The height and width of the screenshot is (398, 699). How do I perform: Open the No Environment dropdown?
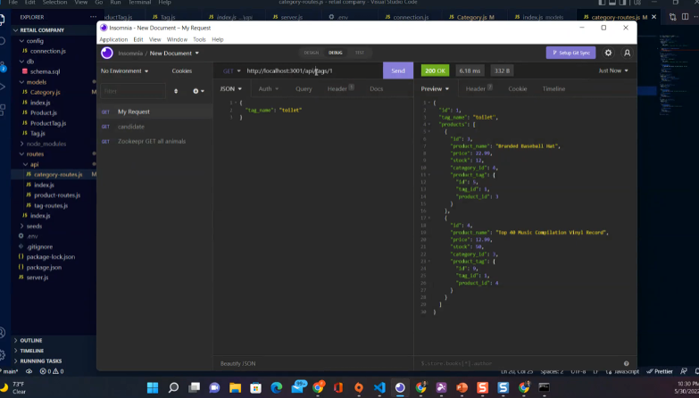(124, 70)
